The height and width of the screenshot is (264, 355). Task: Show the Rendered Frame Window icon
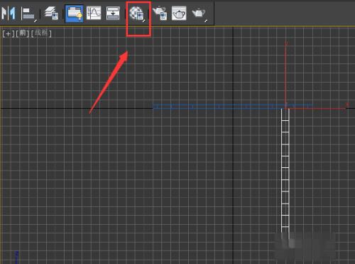point(179,14)
